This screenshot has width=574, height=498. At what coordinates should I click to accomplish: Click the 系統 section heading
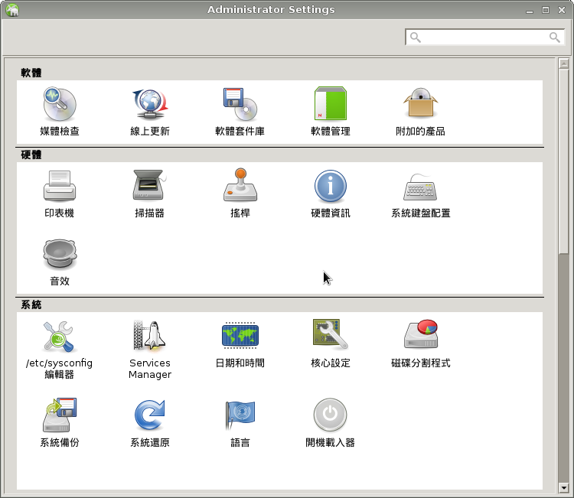coord(31,304)
